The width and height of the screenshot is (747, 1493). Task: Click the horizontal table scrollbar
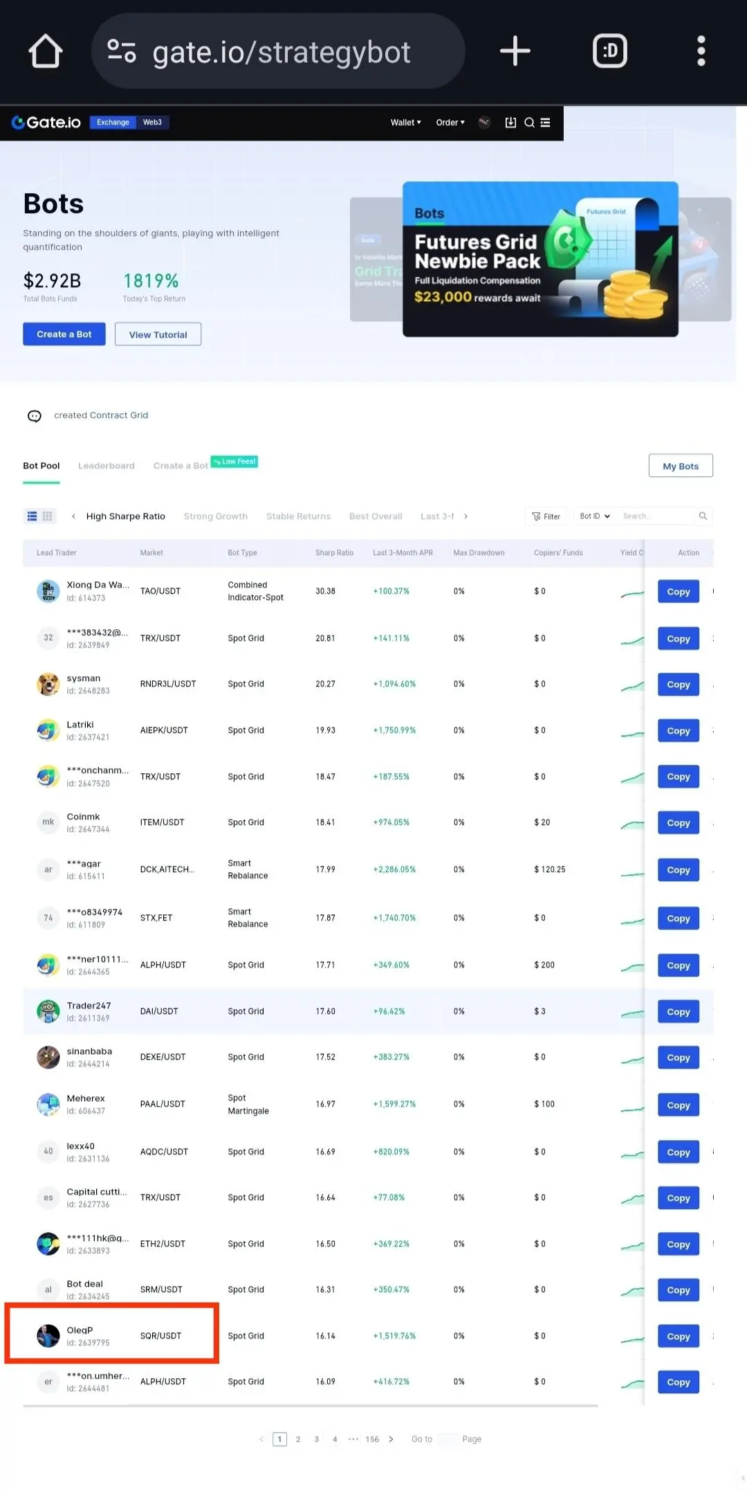tap(311, 1406)
